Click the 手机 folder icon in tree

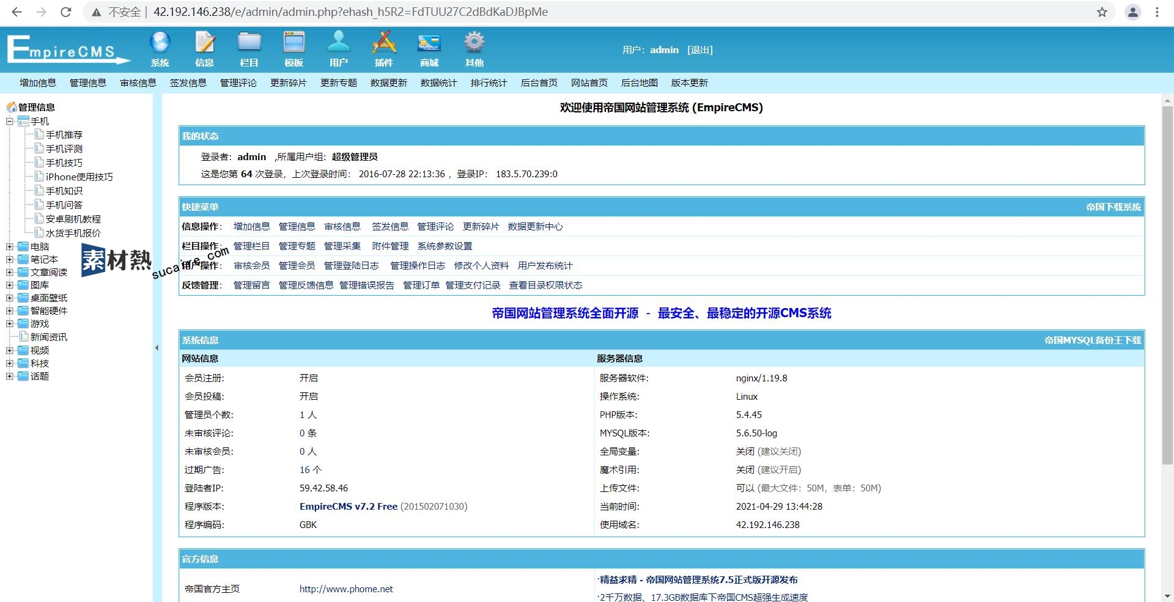(x=23, y=121)
